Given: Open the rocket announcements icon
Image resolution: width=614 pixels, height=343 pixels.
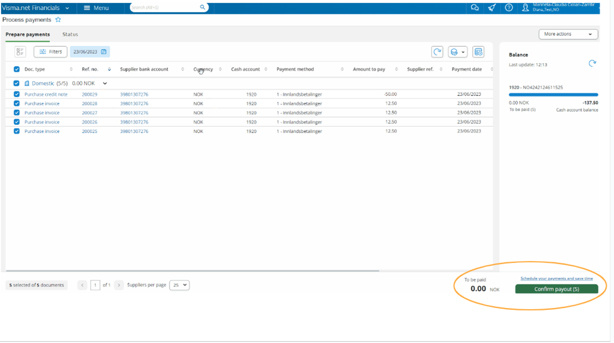Looking at the screenshot, I should coord(492,8).
